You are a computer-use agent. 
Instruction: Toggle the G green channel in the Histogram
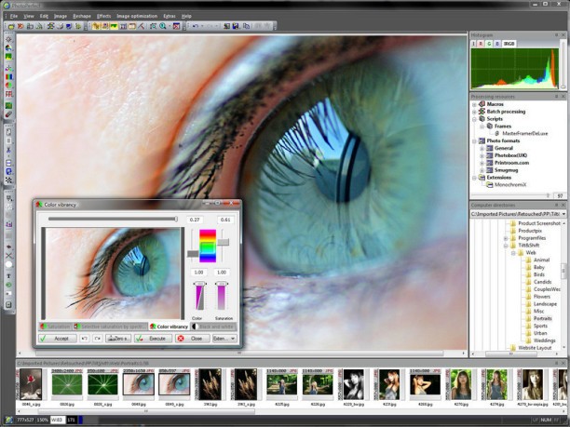[x=489, y=44]
